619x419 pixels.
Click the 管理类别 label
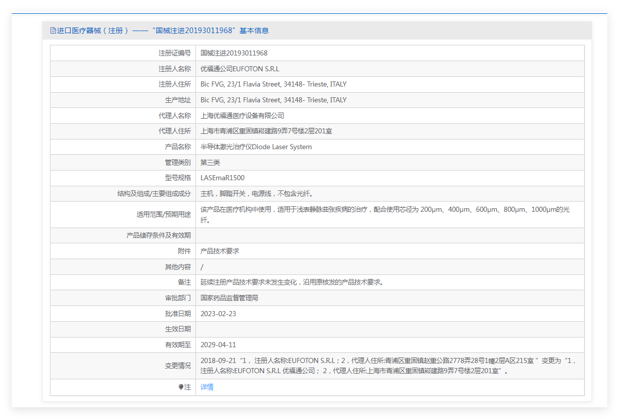pos(178,162)
